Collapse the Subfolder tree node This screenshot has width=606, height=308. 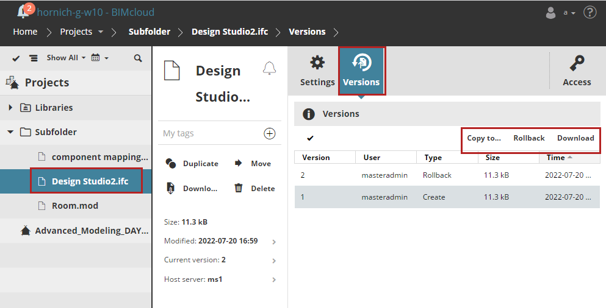pos(10,132)
